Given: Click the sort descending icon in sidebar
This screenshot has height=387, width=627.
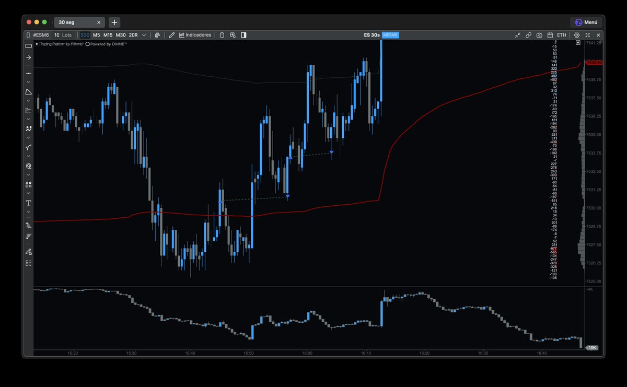Looking at the screenshot, I should 28,236.
